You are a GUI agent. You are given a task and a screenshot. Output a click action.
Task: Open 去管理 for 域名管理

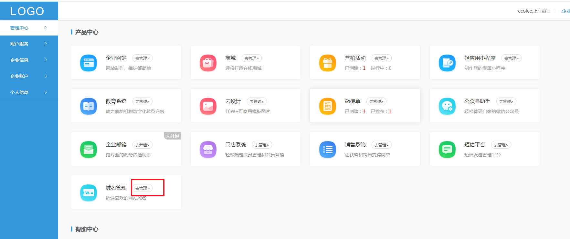(x=142, y=188)
